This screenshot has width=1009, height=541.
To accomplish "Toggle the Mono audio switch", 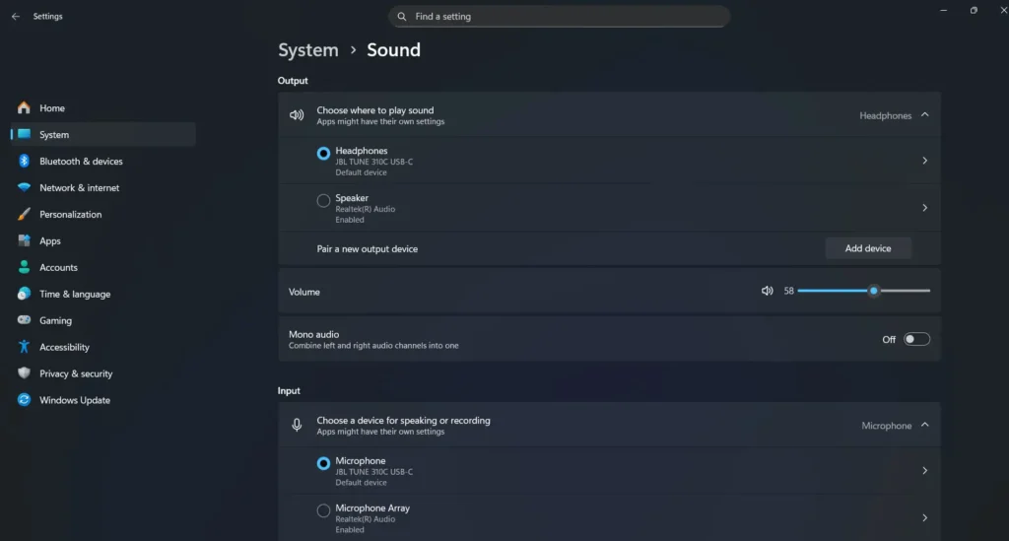I will pos(916,339).
